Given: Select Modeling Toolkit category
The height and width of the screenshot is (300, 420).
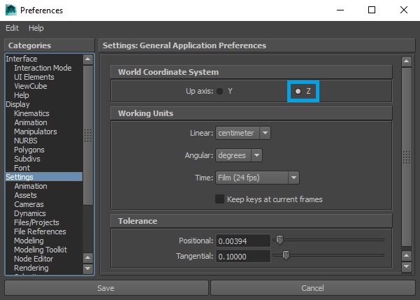Looking at the screenshot, I should [44, 250].
